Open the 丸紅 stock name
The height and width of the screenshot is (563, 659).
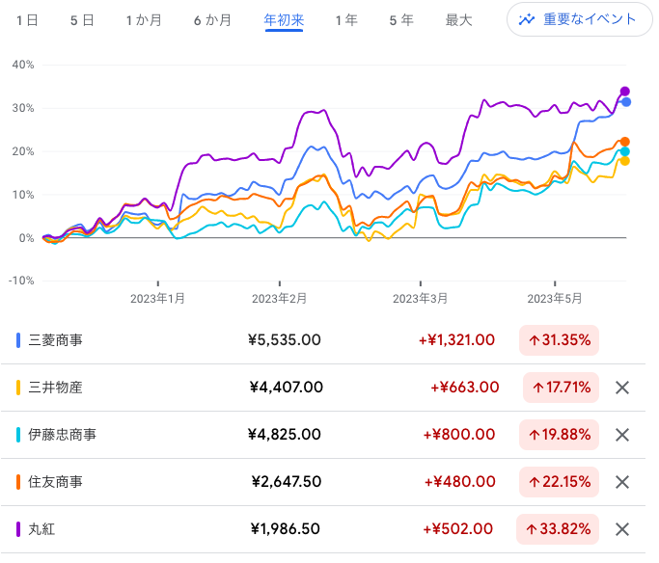[x=41, y=529]
